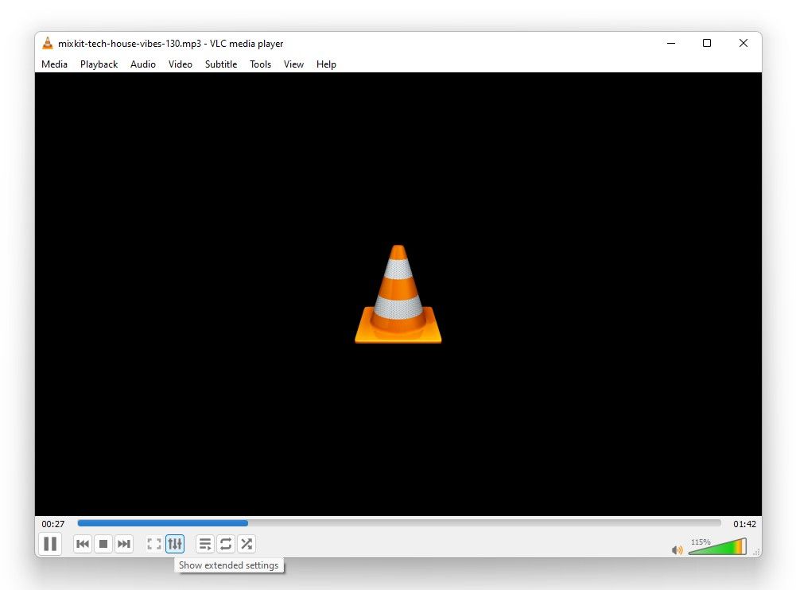The width and height of the screenshot is (796, 590).
Task: Turn on random playback order
Action: point(246,544)
